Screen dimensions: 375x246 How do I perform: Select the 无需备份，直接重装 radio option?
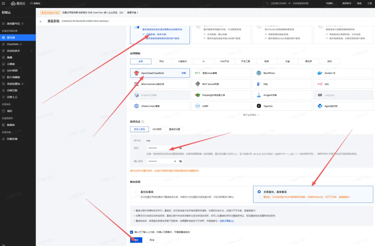click(259, 192)
